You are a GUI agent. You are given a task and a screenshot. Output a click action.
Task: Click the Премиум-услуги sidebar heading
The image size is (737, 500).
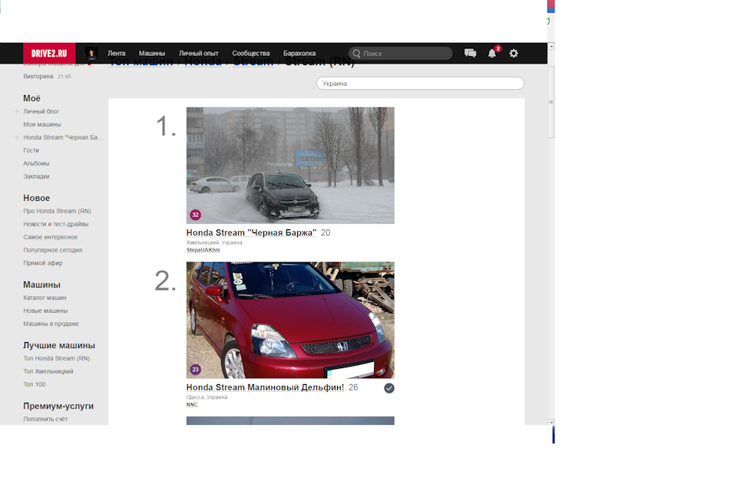coord(58,406)
